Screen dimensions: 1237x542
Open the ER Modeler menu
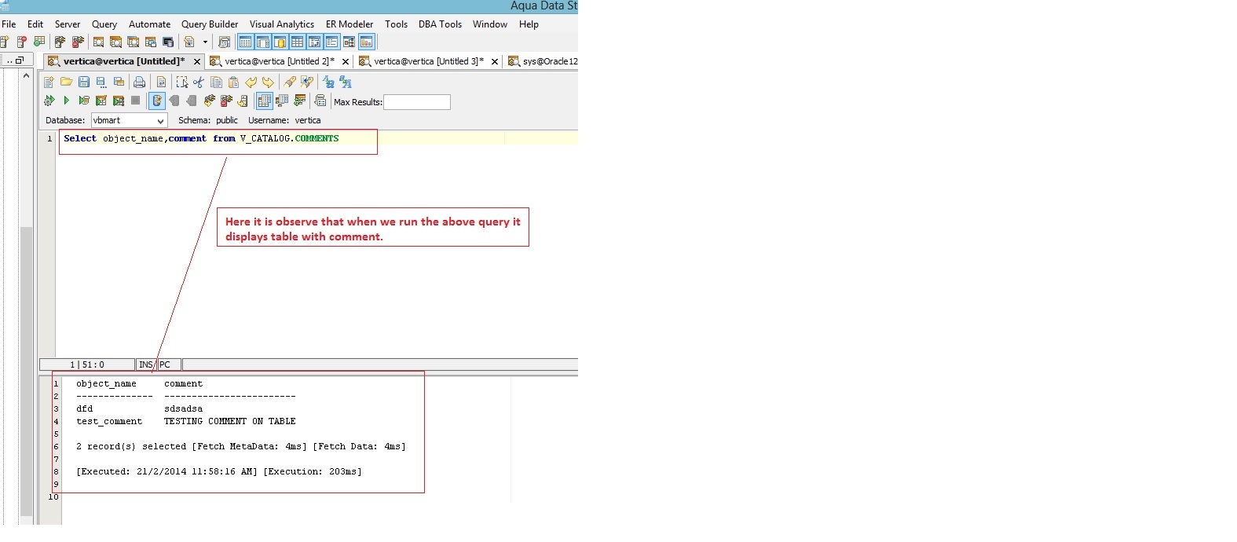350,24
